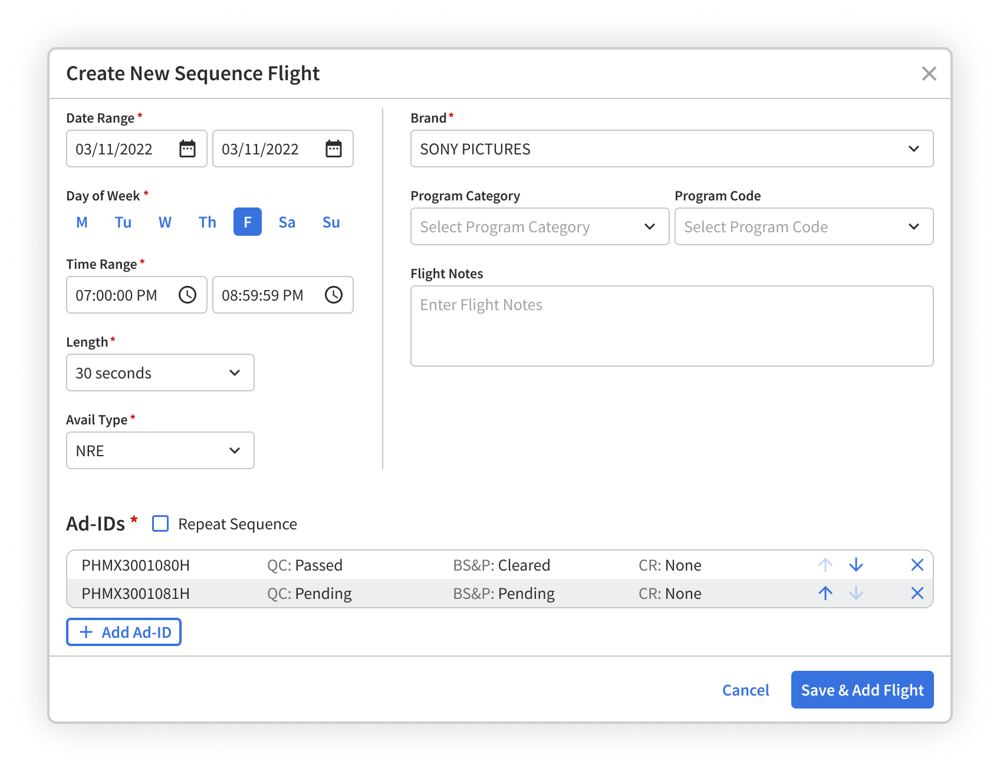Image resolution: width=1000 pixels, height=771 pixels.
Task: Toggle Saturday in the Day of Week selector
Action: [287, 222]
